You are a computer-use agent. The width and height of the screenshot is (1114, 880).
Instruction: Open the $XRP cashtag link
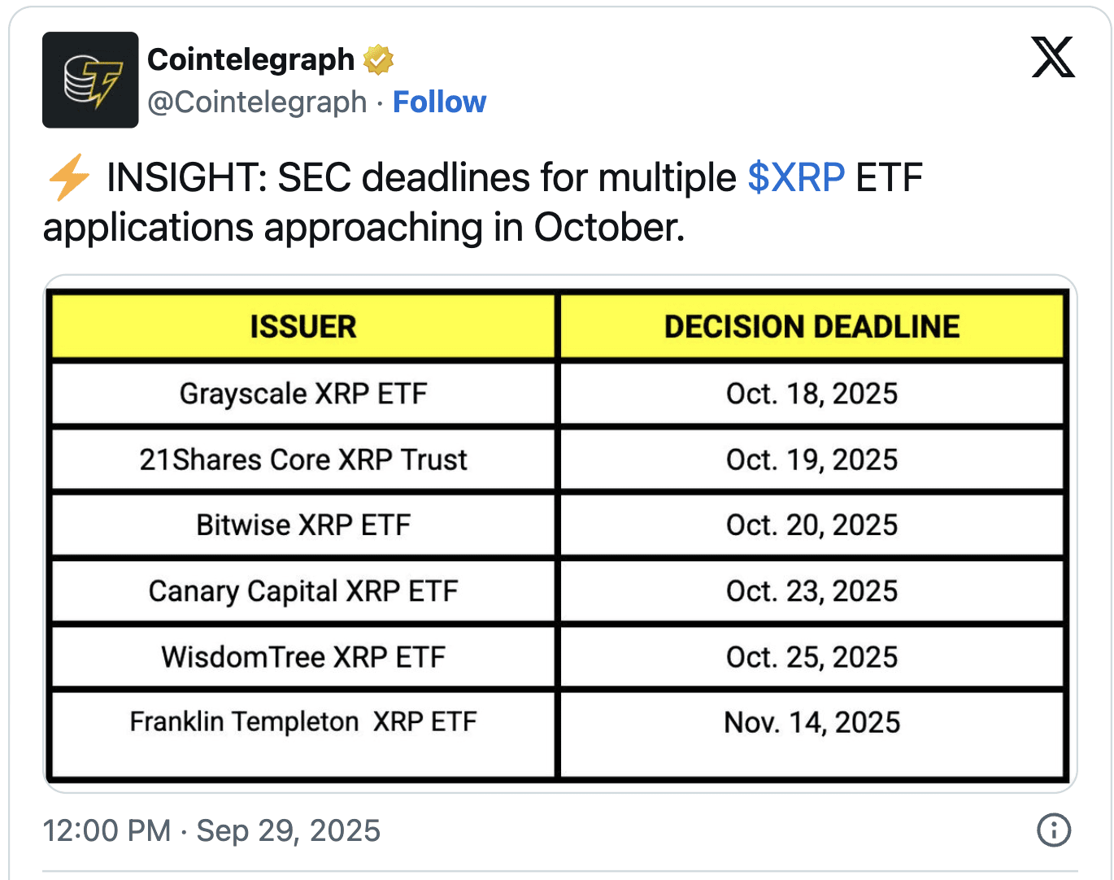point(796,178)
